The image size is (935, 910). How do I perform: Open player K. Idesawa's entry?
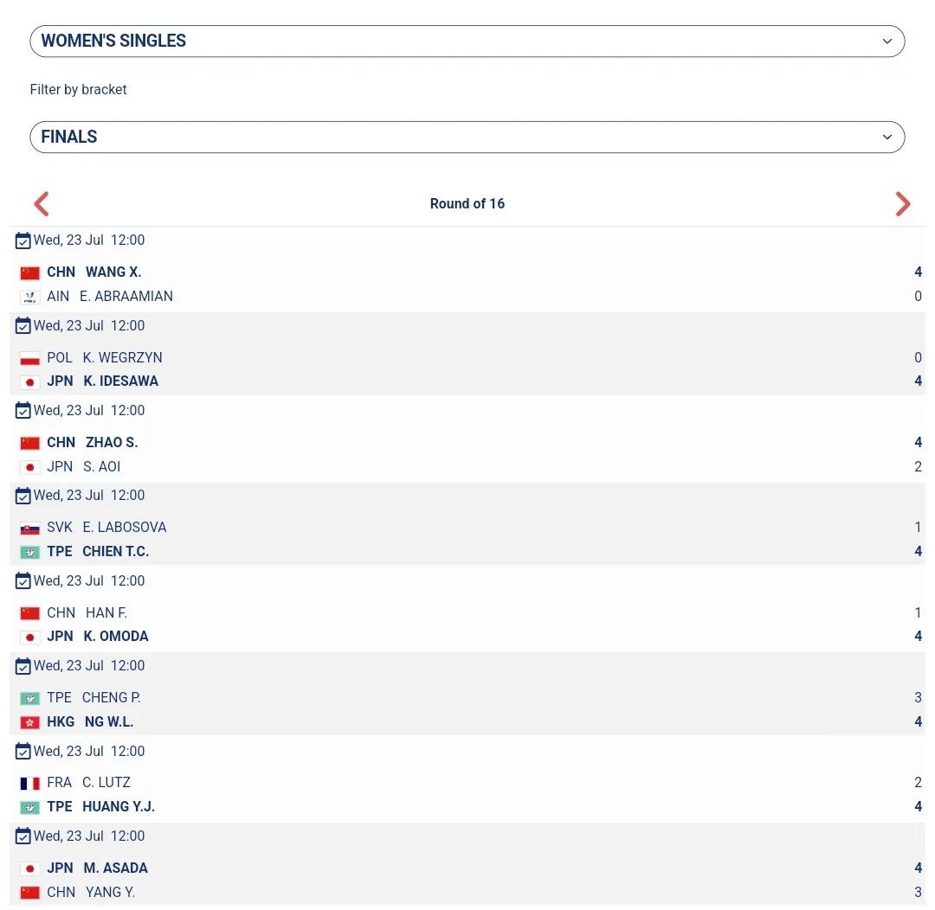(120, 381)
